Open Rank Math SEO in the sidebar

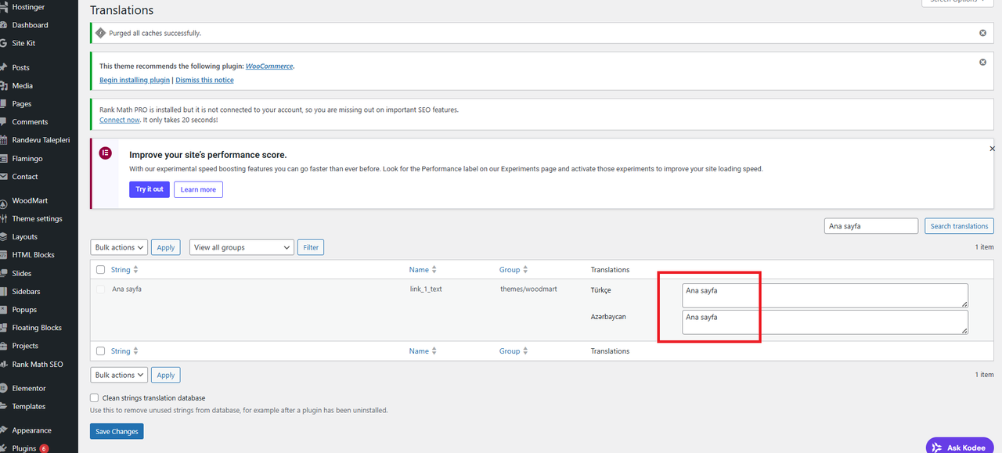click(38, 365)
